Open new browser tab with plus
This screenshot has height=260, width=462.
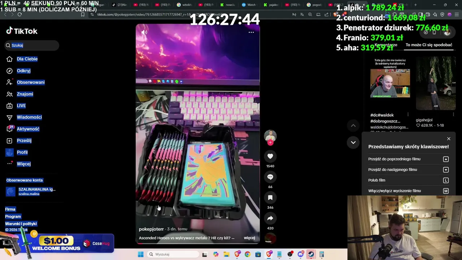click(x=415, y=5)
